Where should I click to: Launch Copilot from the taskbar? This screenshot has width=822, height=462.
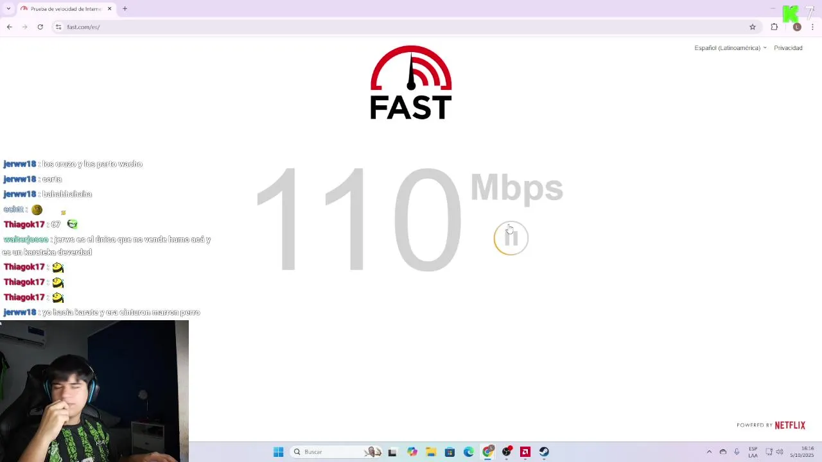pos(412,452)
